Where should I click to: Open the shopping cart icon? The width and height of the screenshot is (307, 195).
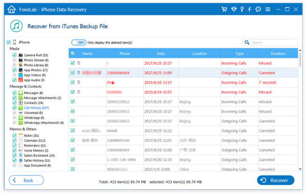pyautogui.click(x=224, y=9)
